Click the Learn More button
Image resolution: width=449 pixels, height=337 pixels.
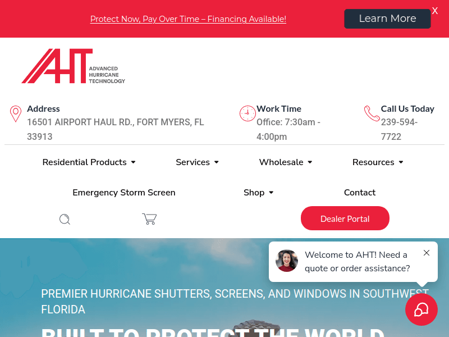387,19
